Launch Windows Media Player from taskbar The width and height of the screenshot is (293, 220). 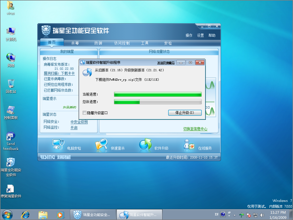[60, 215]
